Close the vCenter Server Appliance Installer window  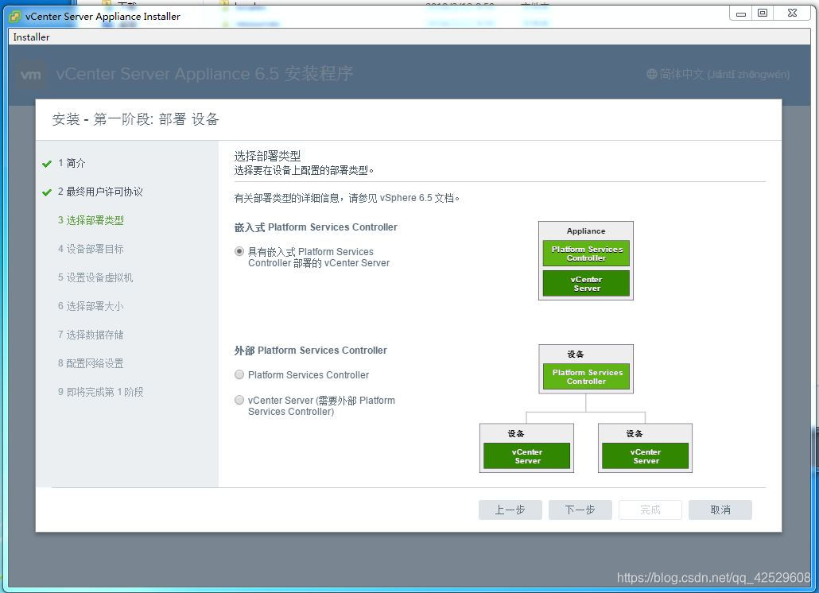point(792,14)
